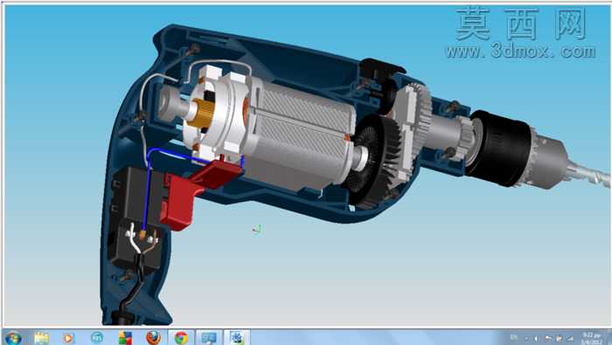Click the round blue taskbar application icon
The width and height of the screenshot is (612, 345).
pyautogui.click(x=97, y=338)
